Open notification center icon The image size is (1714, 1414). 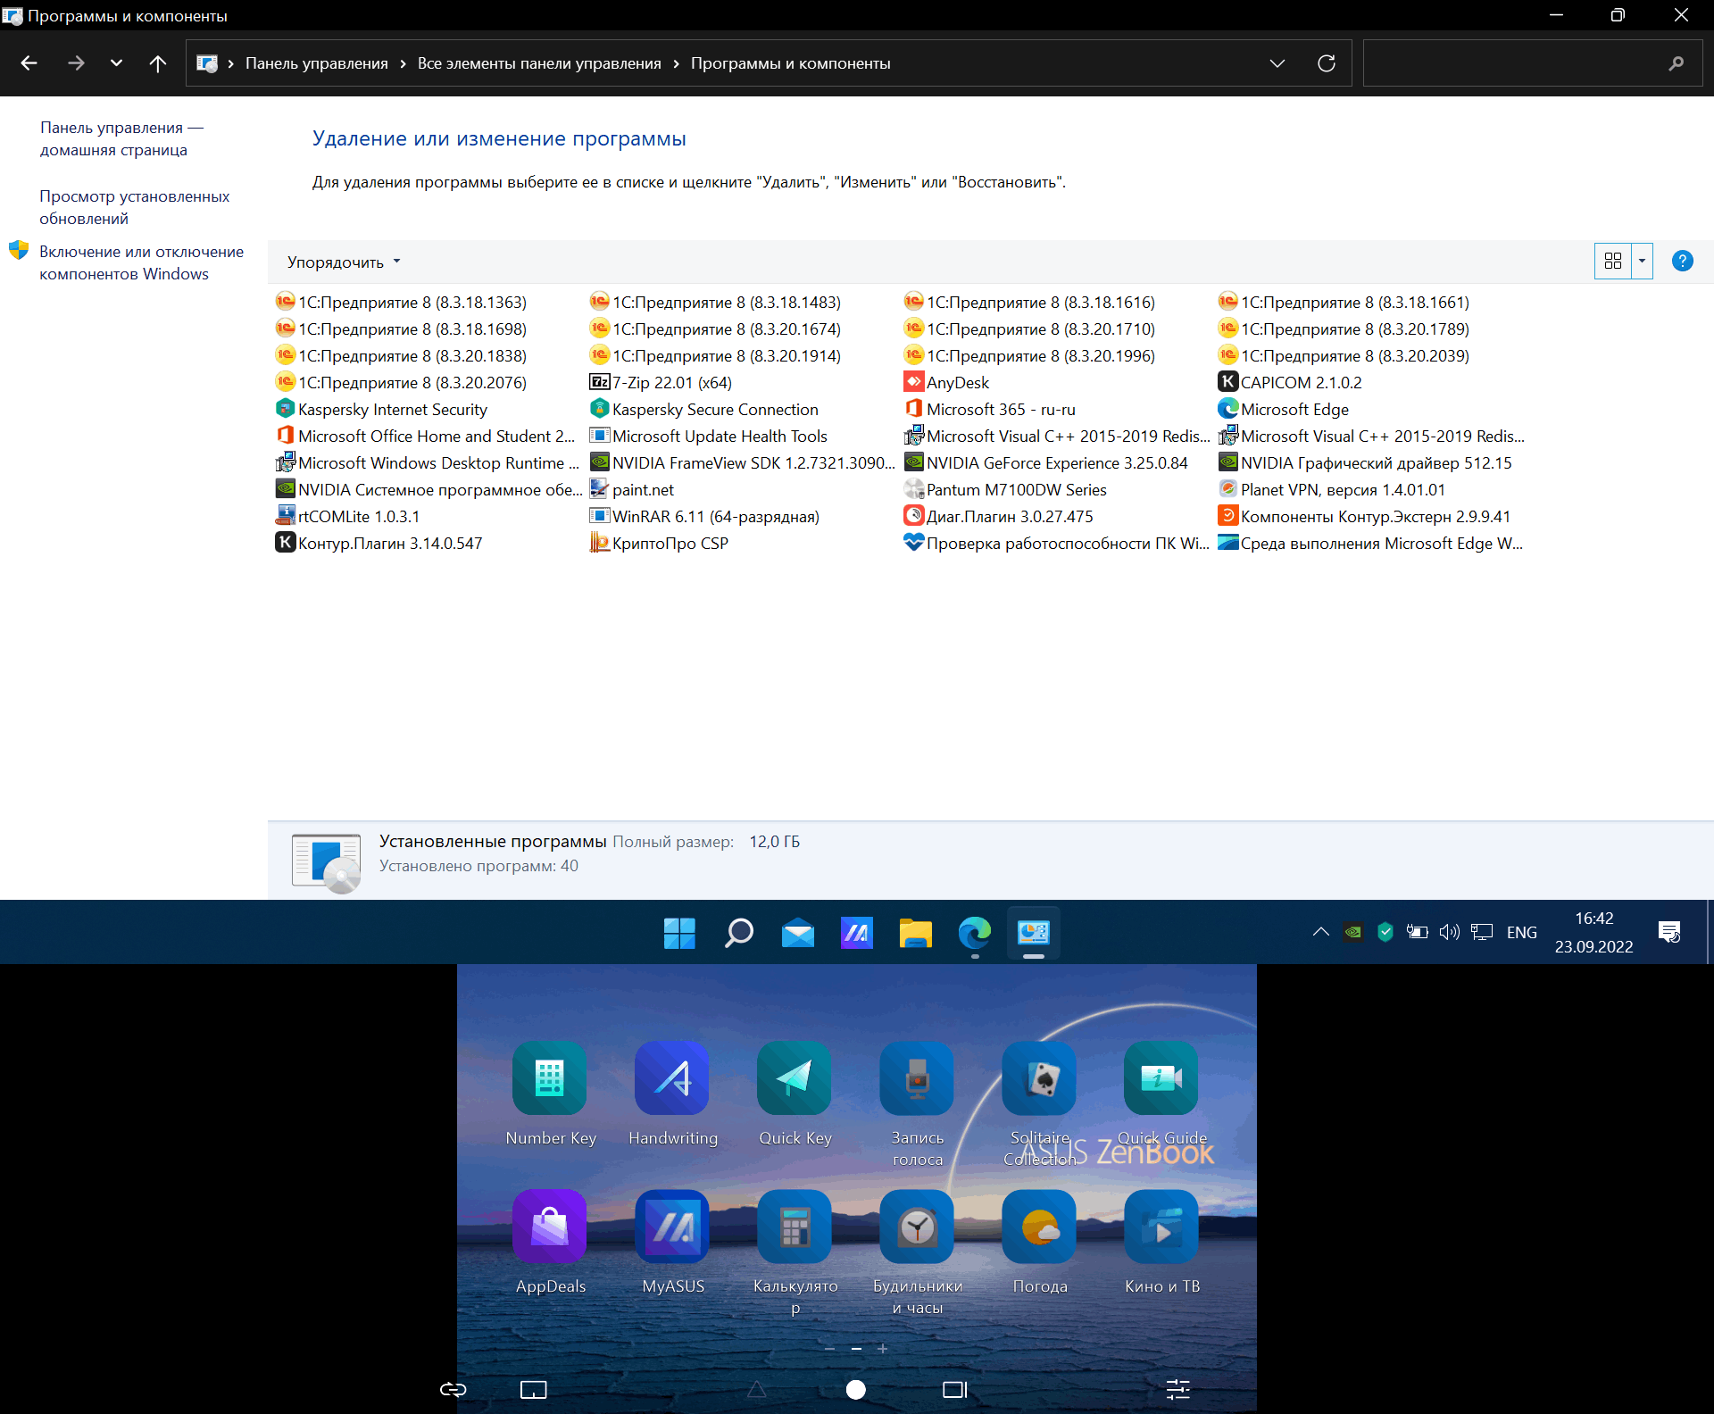1668,932
